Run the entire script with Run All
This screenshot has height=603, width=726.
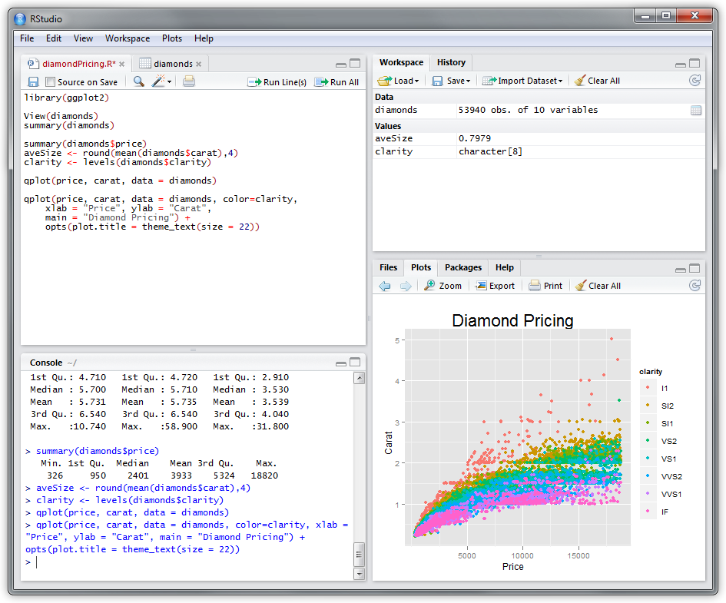click(336, 81)
